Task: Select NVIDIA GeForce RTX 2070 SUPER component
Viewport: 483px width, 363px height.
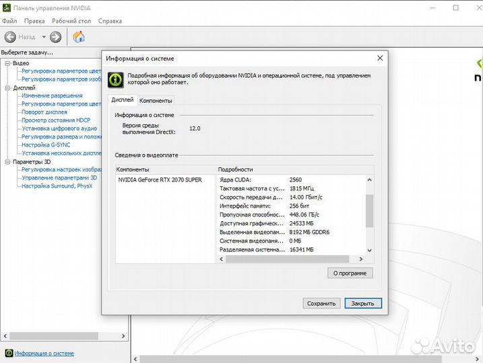Action: [160, 179]
